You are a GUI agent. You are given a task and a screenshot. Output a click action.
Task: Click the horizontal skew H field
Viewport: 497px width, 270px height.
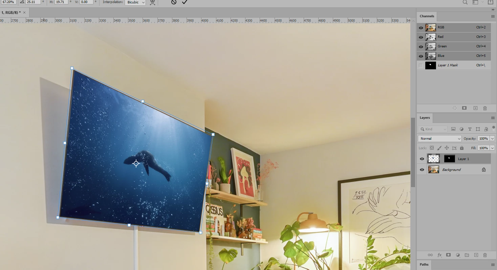(x=62, y=2)
